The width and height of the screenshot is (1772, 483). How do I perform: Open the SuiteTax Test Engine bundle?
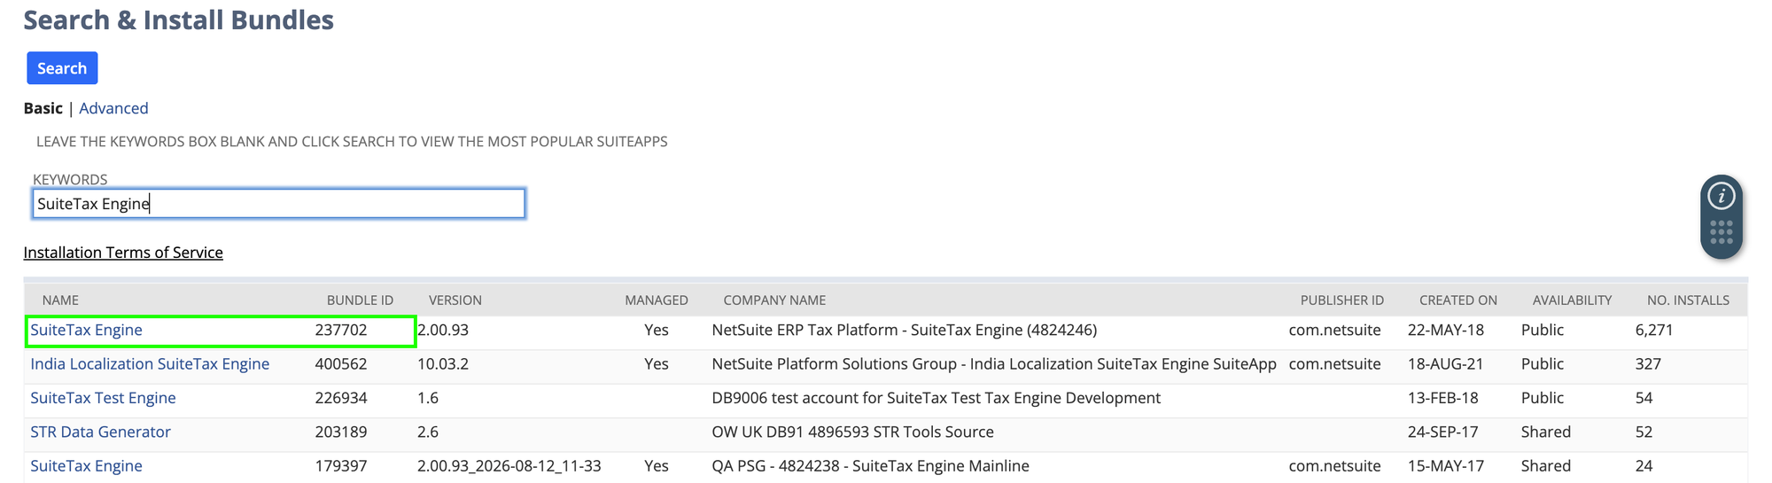pos(103,398)
